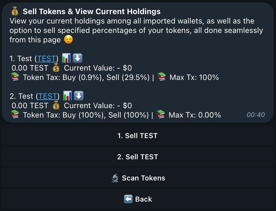Click the books icon before the first token's Token Tax
Screen dimensions: 276x211
coord(15,78)
